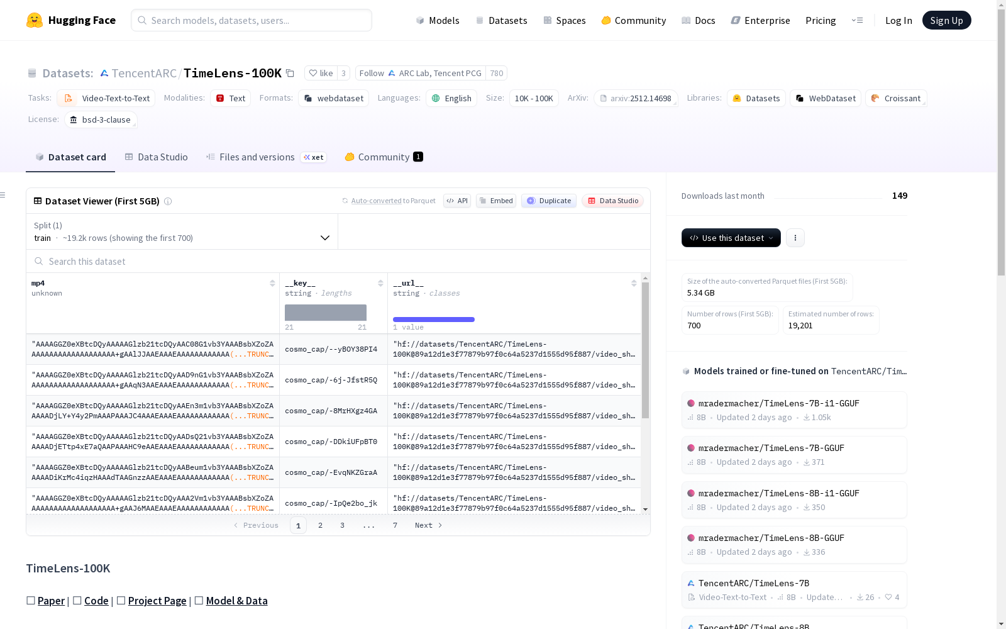Screen dimensions: 1006x629
Task: Open Enterprise in the top navigation
Action: point(761,20)
